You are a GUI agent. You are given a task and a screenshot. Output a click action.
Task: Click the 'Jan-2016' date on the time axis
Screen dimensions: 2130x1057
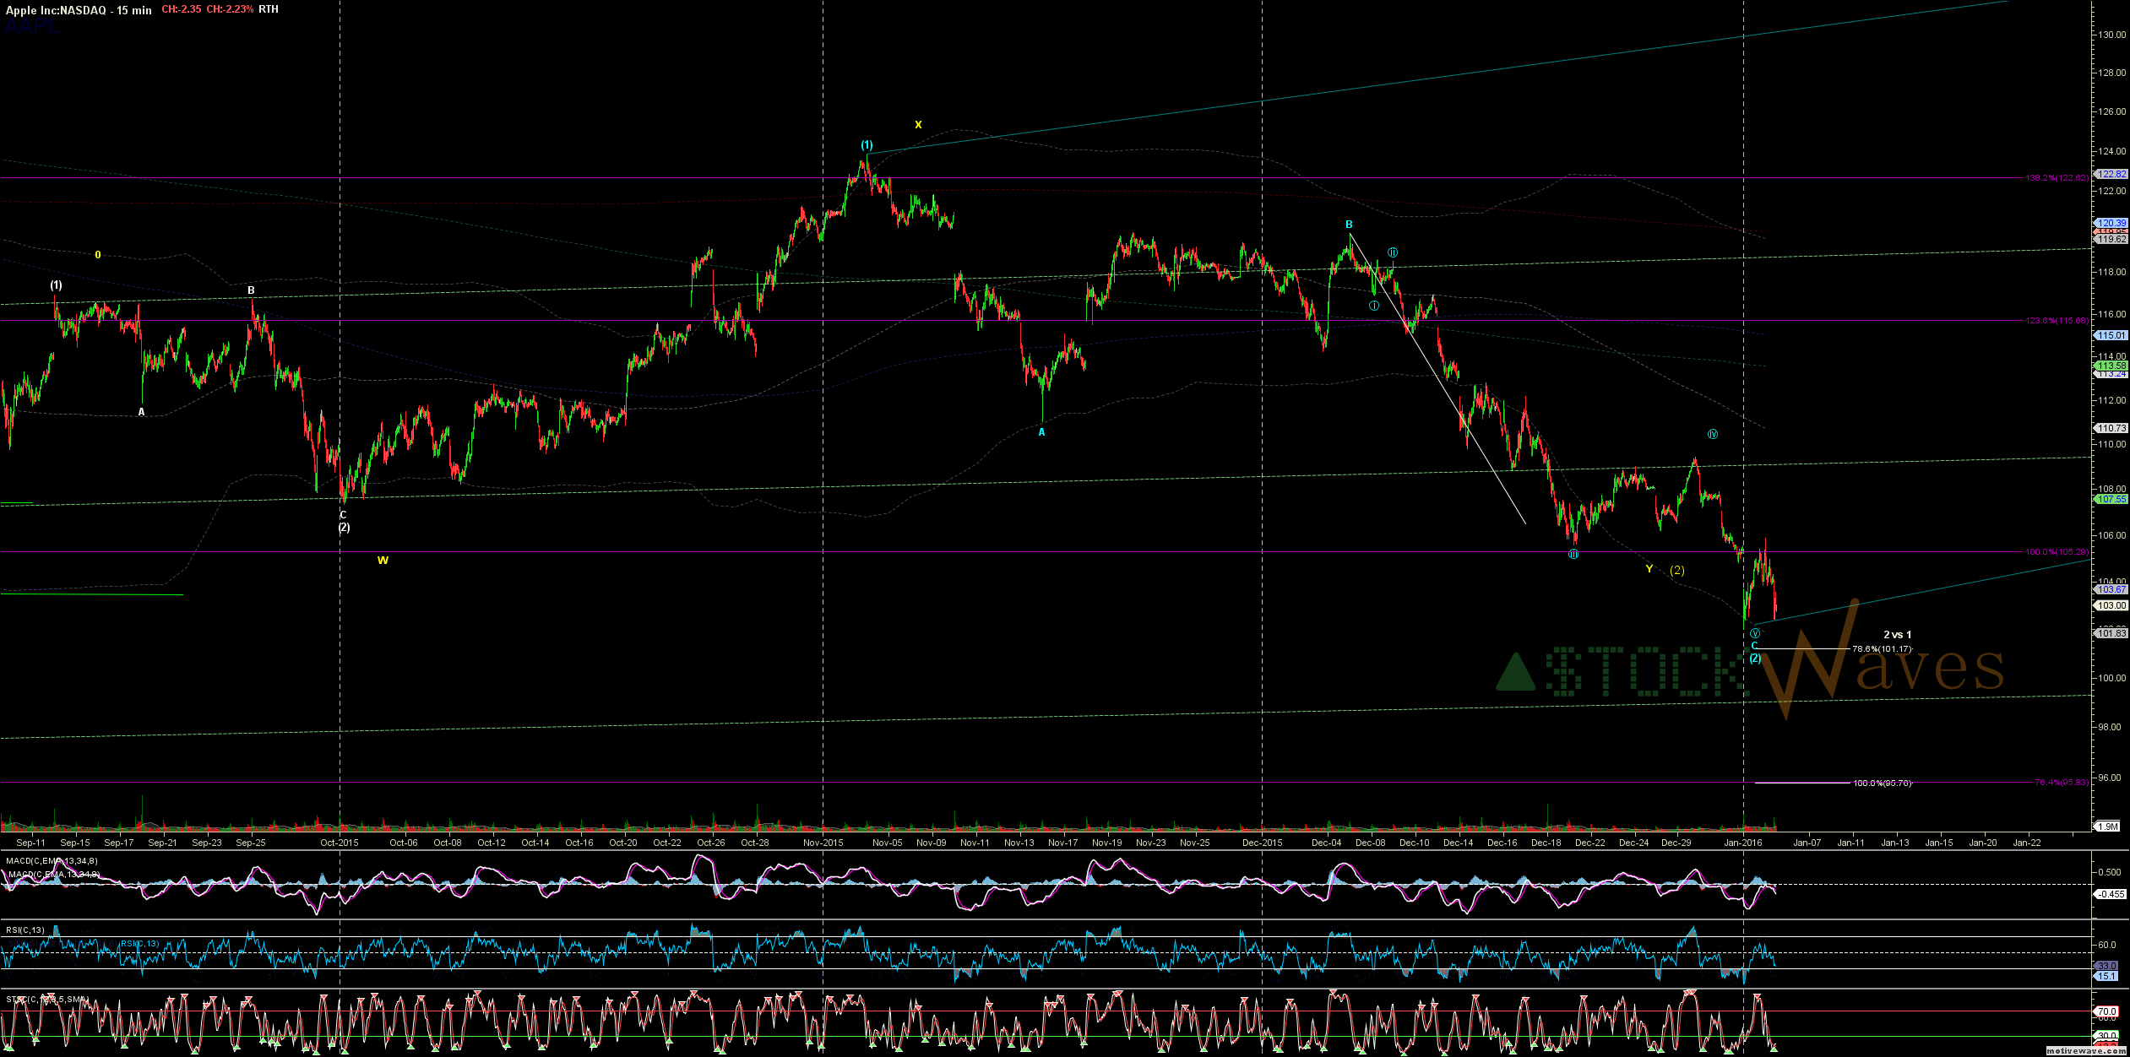(x=1743, y=843)
